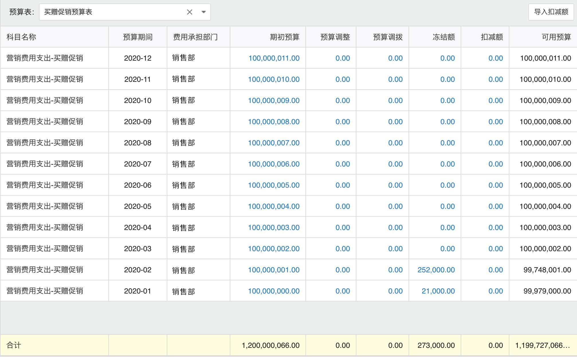Click the 预算期间 column header
The width and height of the screenshot is (577, 357).
pyautogui.click(x=138, y=37)
